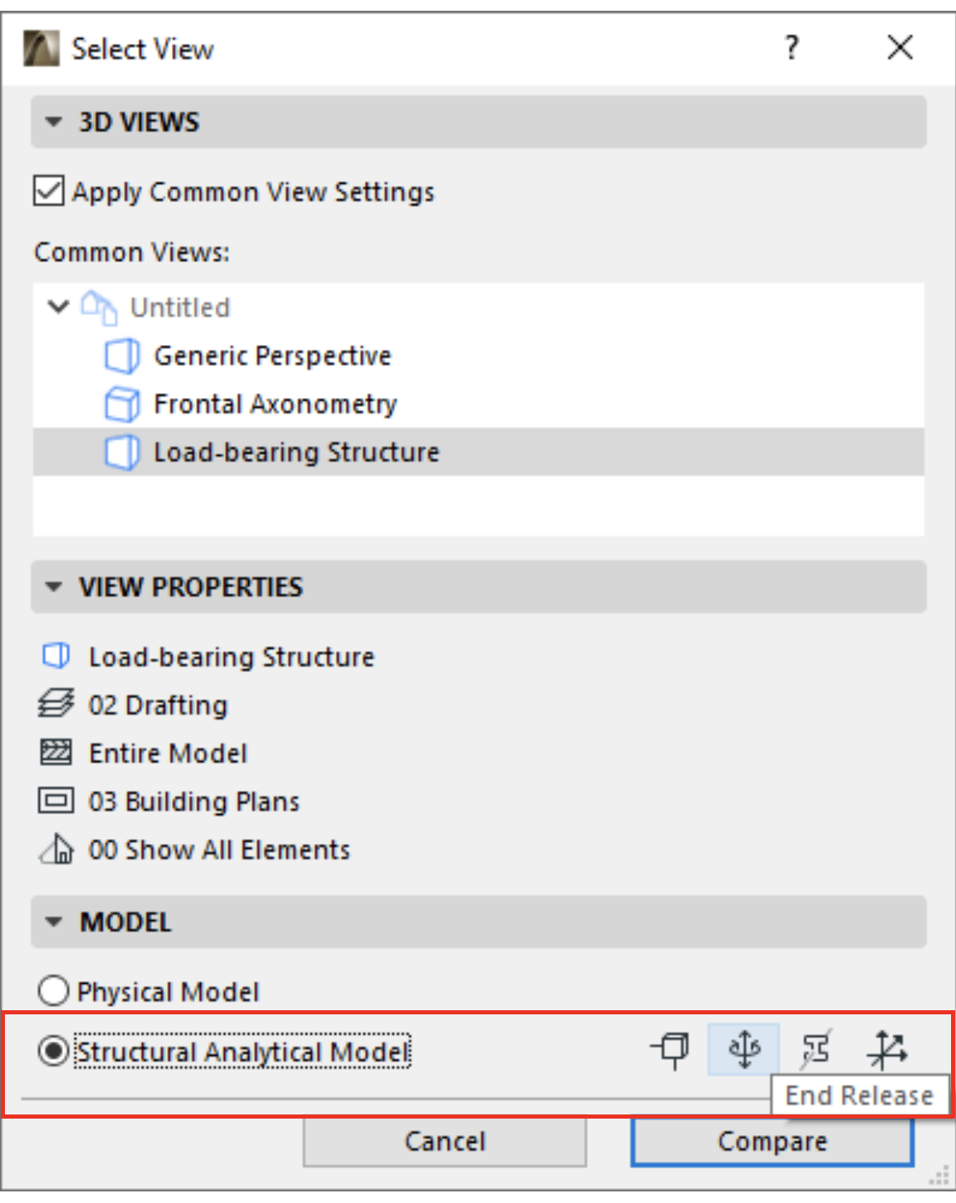Screen dimensions: 956x1203
Task: Collapse the MODEL section
Action: tap(54, 922)
